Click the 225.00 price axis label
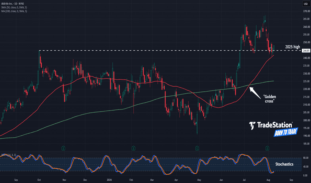311x183 pixels. pos(306,81)
